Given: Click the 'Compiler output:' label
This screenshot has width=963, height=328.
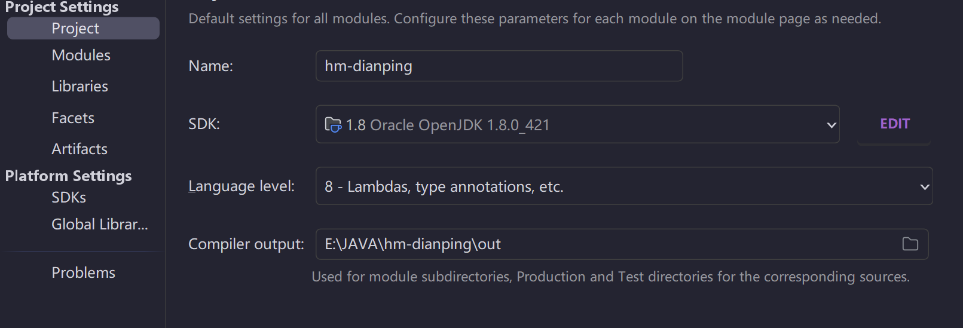Looking at the screenshot, I should (x=246, y=244).
